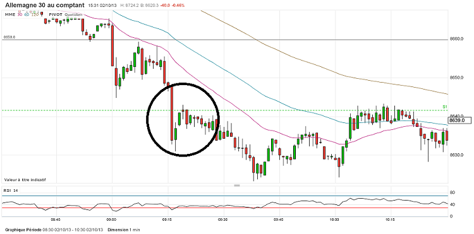474x234 pixels.
Task: Click the MME 120 legend value
Action: click(x=35, y=14)
